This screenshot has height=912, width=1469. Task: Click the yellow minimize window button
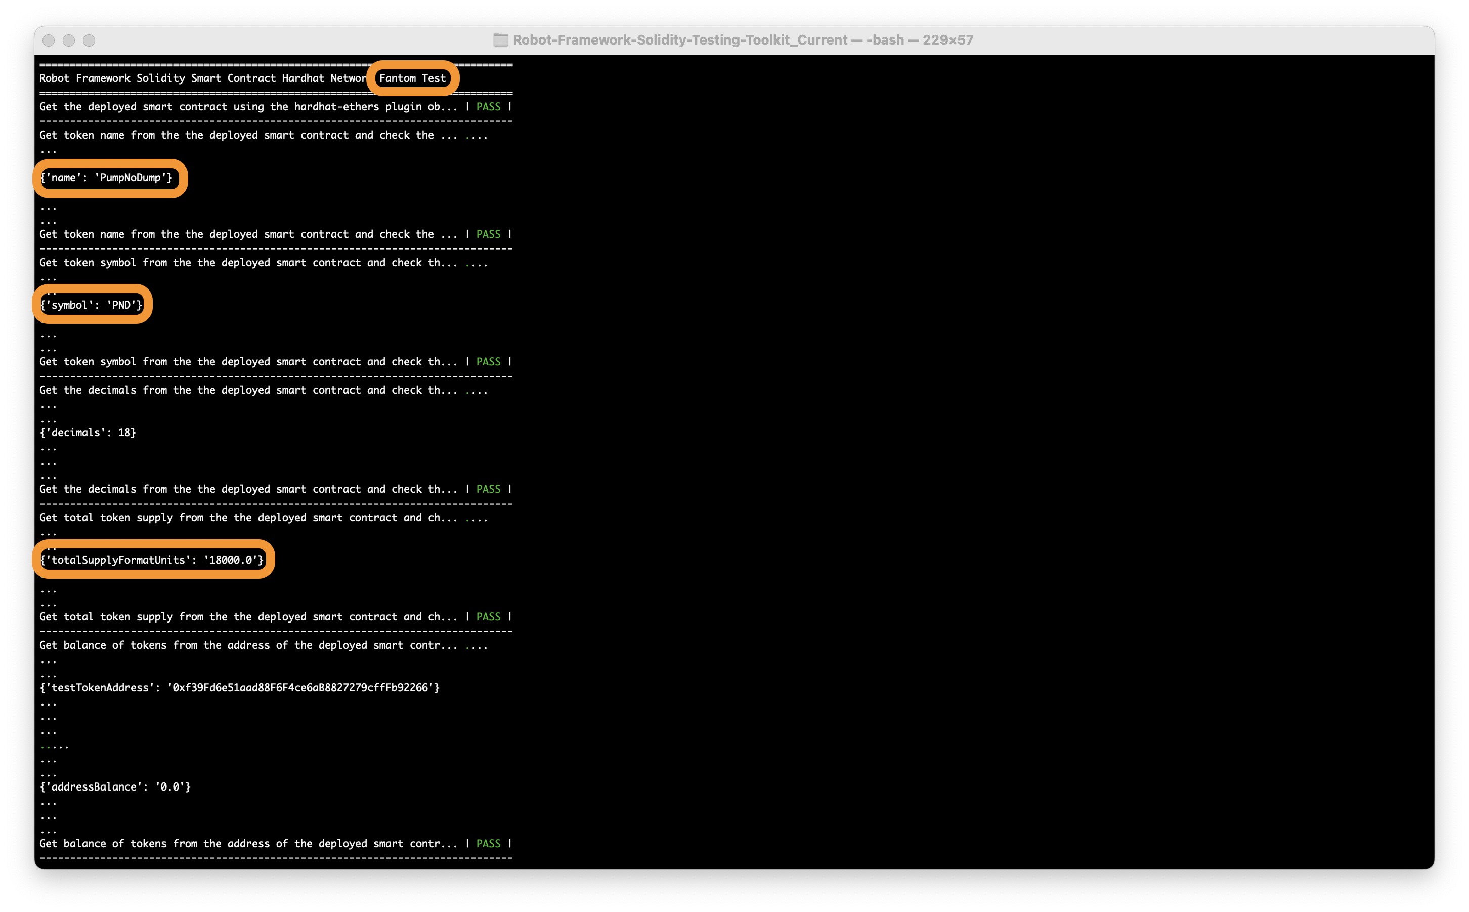pyautogui.click(x=69, y=40)
